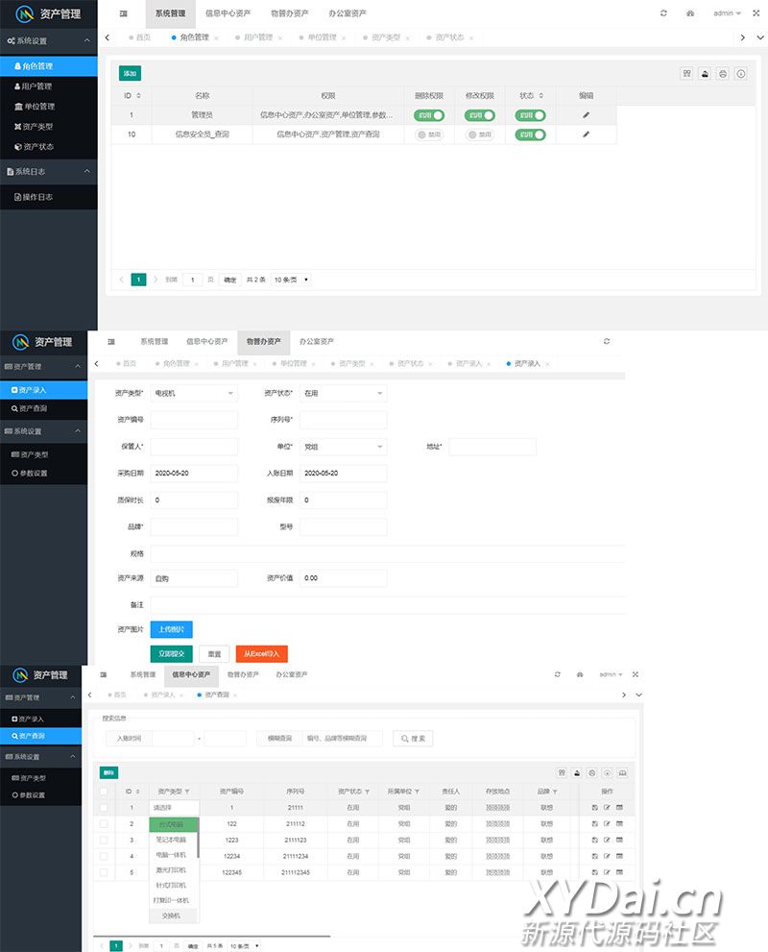Disable 删除权限 switch for 管理员
The height and width of the screenshot is (952, 768).
(x=429, y=115)
